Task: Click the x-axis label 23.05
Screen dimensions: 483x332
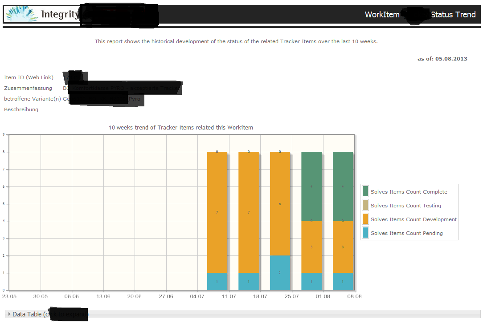Action: point(9,296)
